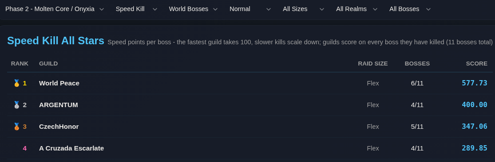Click the gold medal icon beside rank 1
The height and width of the screenshot is (162, 495).
point(17,83)
